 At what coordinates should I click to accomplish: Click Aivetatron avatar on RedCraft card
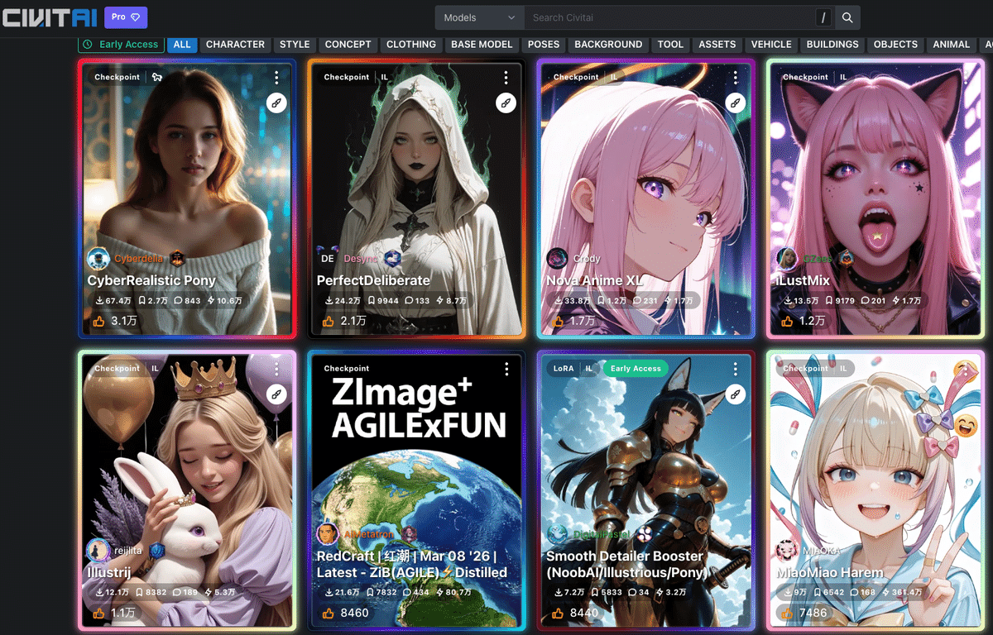328,534
